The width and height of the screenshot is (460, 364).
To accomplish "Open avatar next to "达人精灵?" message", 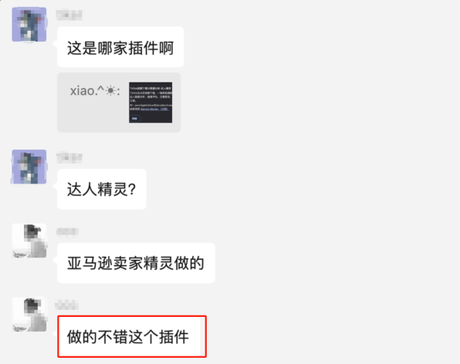I will (x=29, y=167).
